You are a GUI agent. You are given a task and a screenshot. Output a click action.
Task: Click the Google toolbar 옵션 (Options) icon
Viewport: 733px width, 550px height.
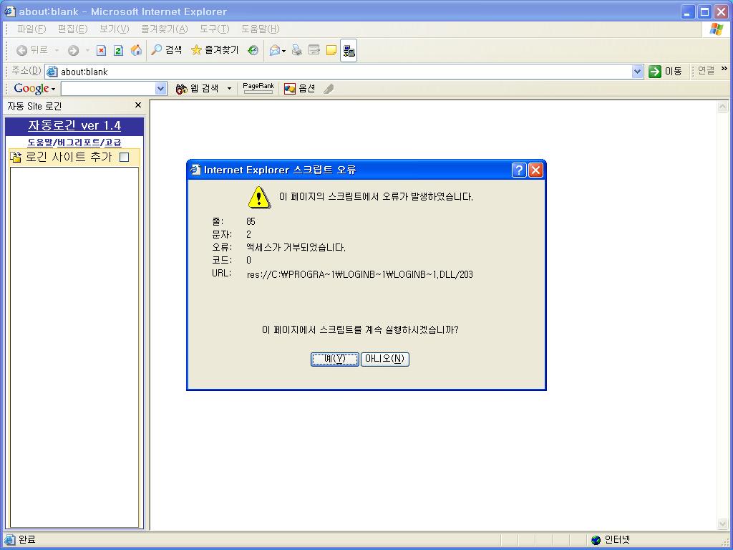[299, 89]
